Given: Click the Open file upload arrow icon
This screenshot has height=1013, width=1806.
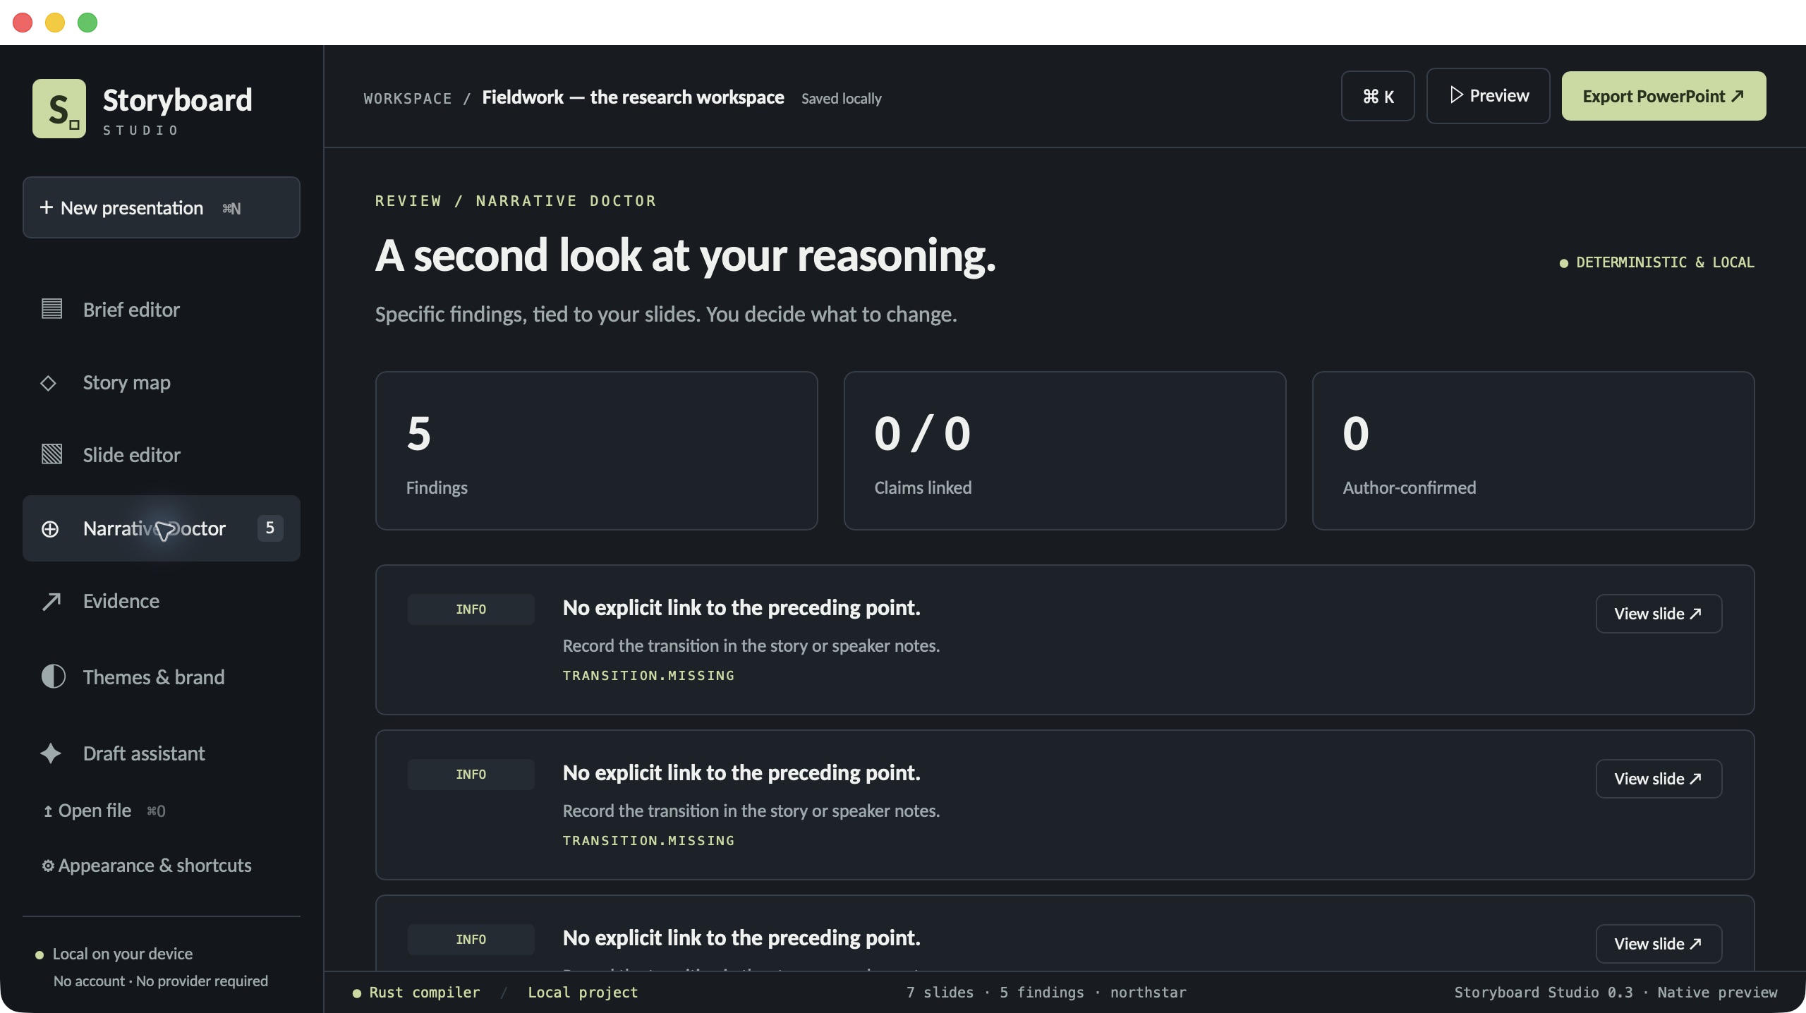Looking at the screenshot, I should coord(48,811).
